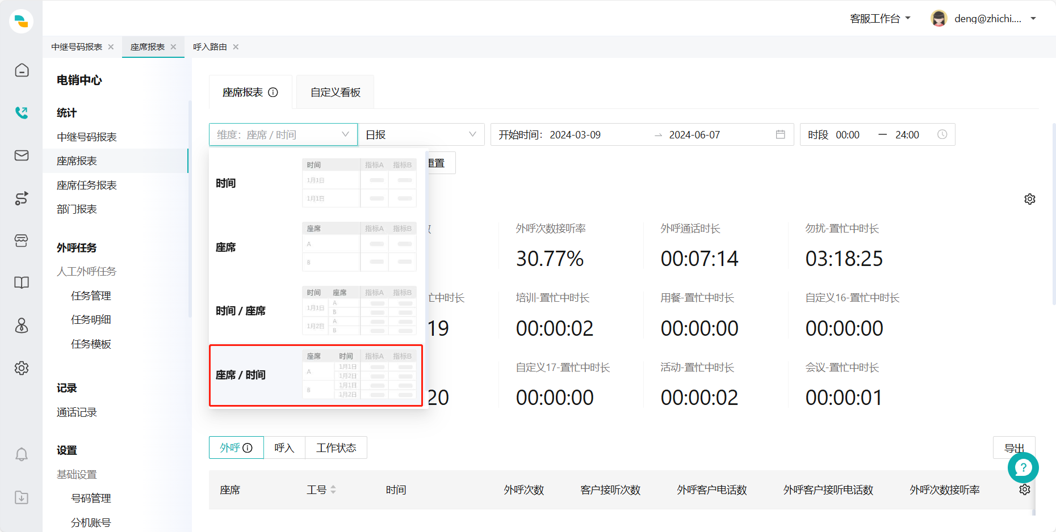Choose the 时间 dimension option
The image size is (1056, 532).
point(316,183)
